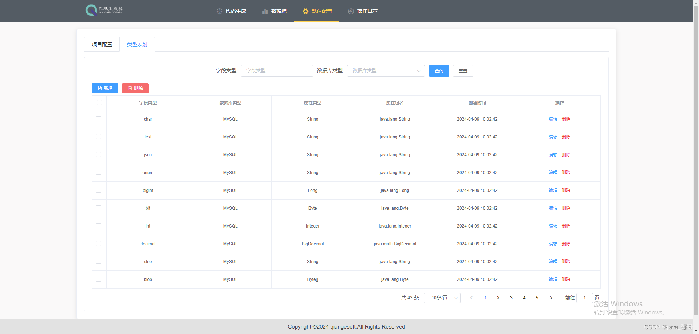Click the blue 新增 button
699x334 pixels.
tap(105, 88)
